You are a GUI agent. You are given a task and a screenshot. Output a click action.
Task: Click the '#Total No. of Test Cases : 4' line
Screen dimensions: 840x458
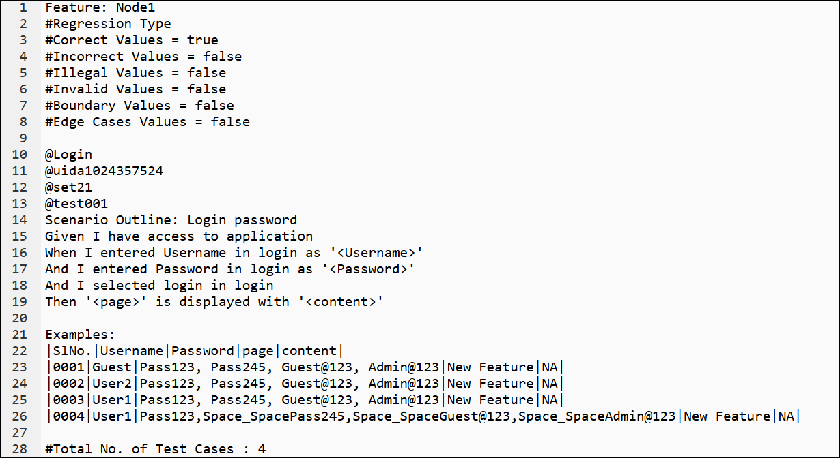155,449
